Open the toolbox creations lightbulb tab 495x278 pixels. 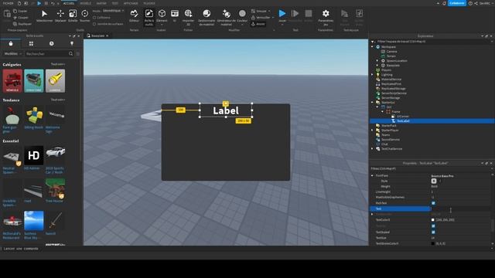pos(72,43)
